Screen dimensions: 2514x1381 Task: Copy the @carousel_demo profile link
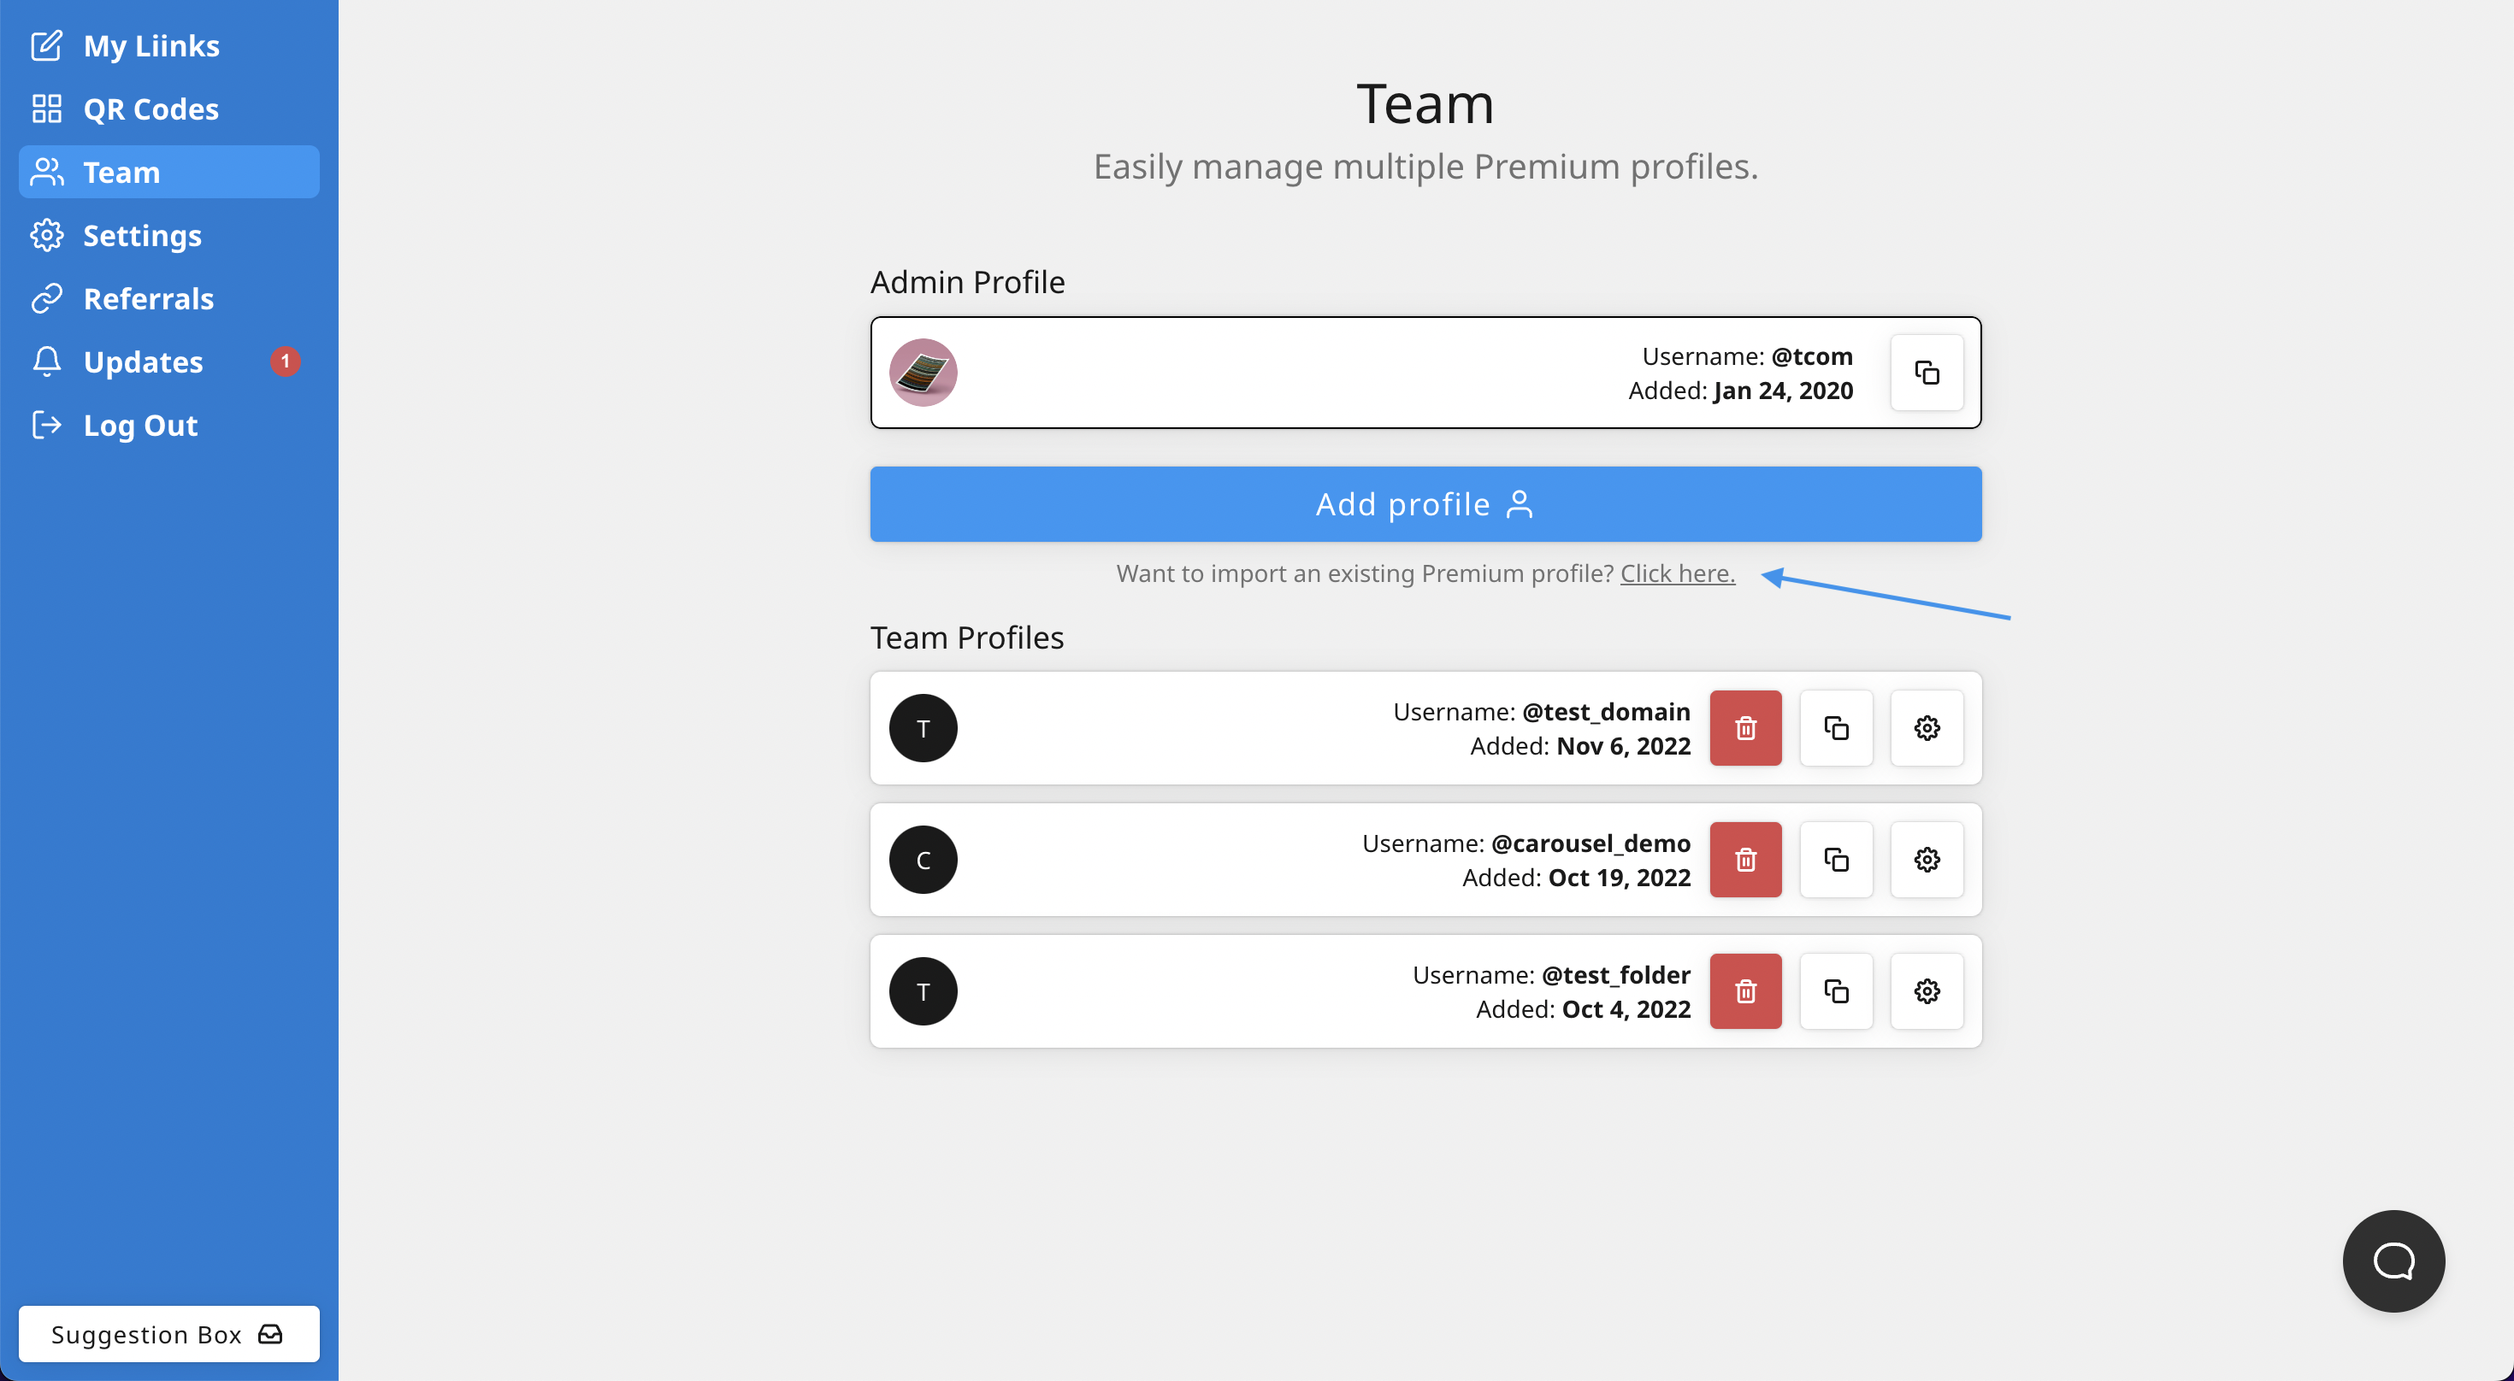[1836, 859]
